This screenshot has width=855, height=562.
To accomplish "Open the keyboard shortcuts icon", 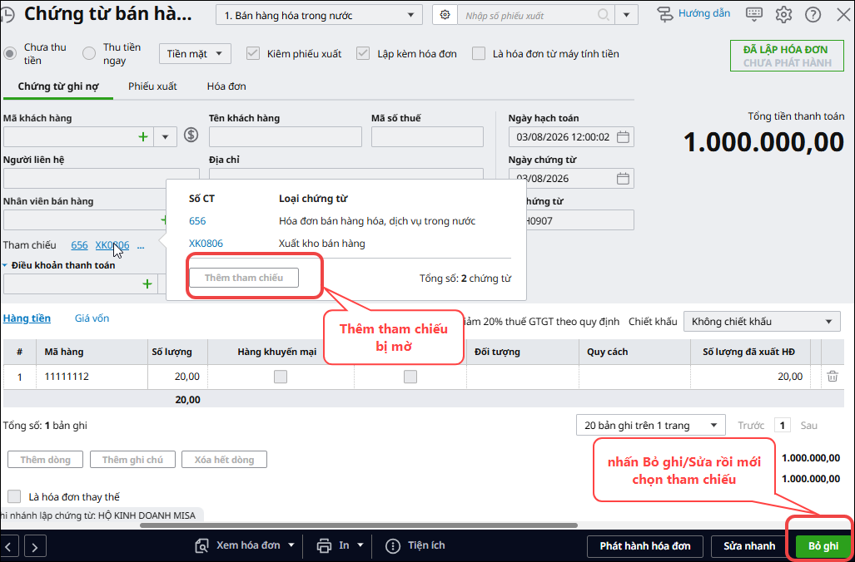I will pos(754,15).
